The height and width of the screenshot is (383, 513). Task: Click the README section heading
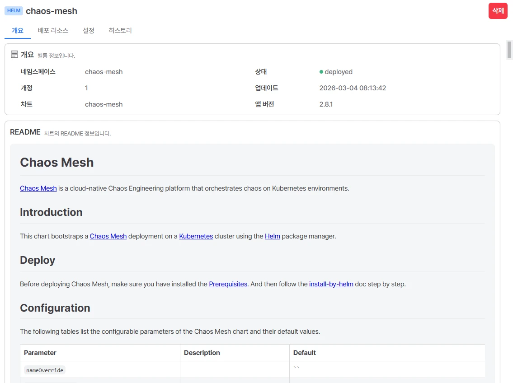click(x=25, y=132)
